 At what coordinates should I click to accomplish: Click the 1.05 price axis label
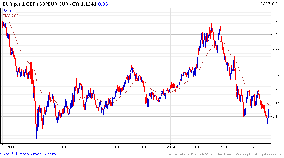pos(276,130)
